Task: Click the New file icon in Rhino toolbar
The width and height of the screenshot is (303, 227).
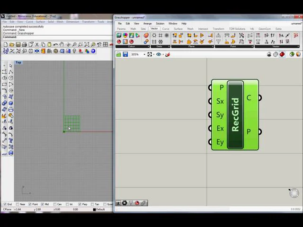Action: click(x=6, y=44)
